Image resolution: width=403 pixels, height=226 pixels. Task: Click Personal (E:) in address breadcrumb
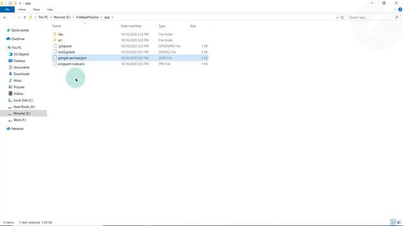62,18
